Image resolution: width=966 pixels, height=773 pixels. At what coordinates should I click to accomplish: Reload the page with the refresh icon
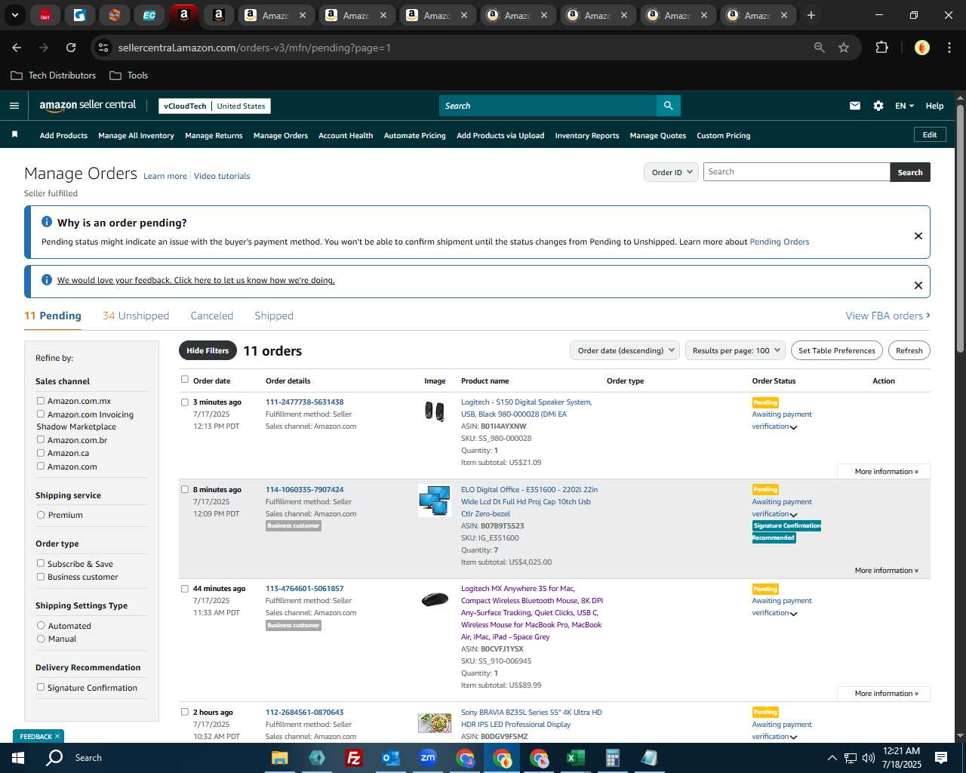(x=71, y=48)
